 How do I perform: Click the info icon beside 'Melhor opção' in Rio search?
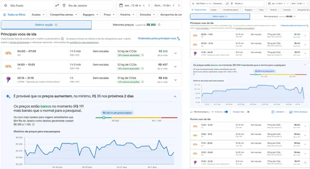pyautogui.click(x=56, y=25)
